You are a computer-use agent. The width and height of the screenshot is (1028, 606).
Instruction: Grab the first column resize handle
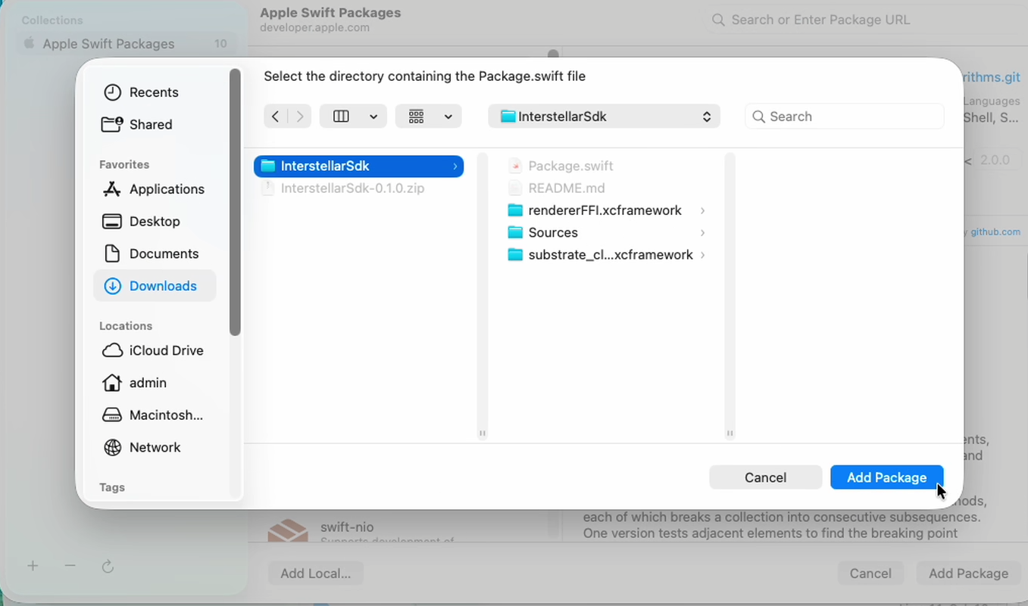click(483, 434)
